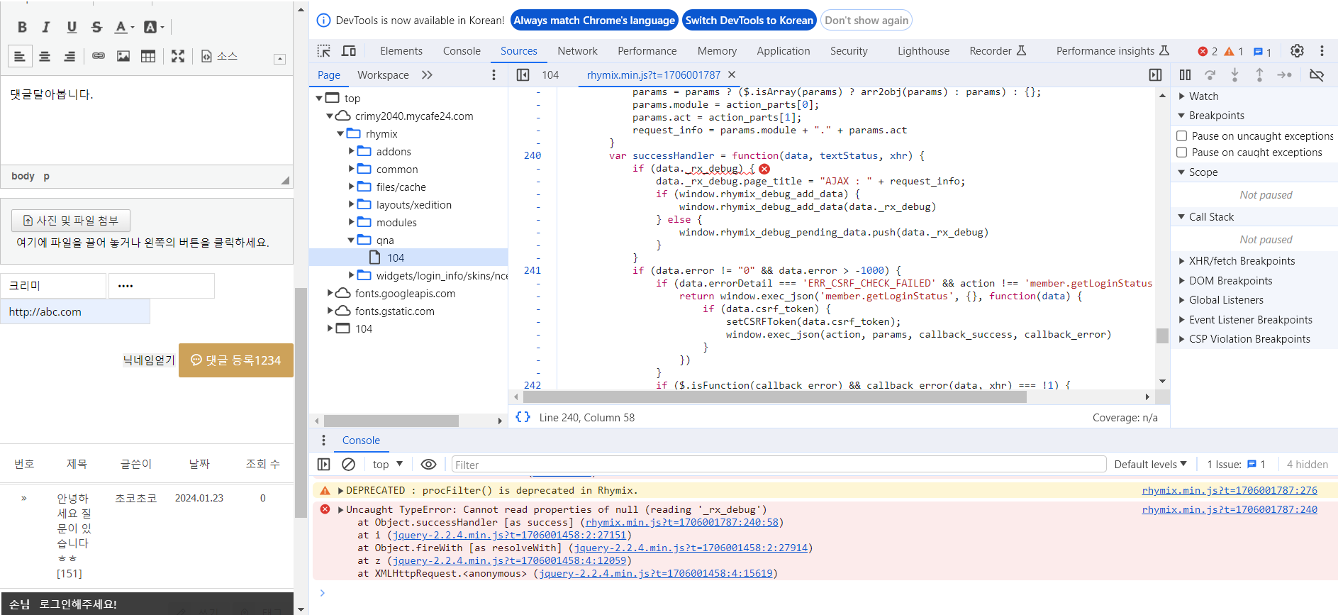Open the Sources navigator more options menu
Viewport: 1338px width, 615px height.
(494, 75)
